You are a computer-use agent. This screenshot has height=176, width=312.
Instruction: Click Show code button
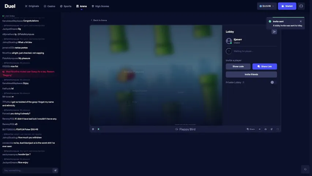pyautogui.click(x=238, y=66)
